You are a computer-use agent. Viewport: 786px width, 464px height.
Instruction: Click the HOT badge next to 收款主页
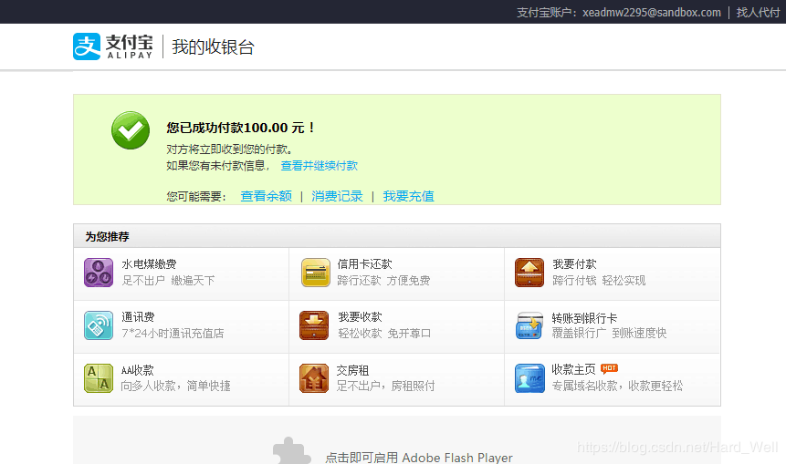(609, 368)
